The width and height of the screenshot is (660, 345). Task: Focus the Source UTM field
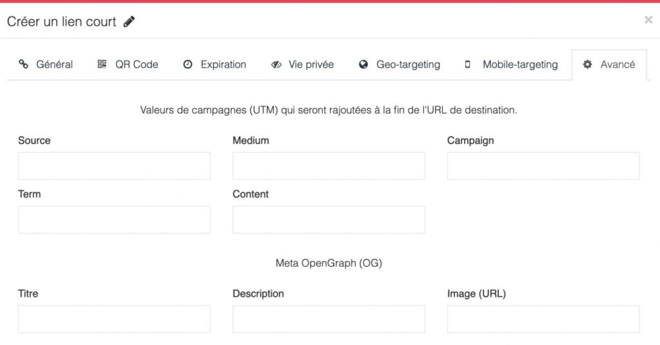click(114, 166)
